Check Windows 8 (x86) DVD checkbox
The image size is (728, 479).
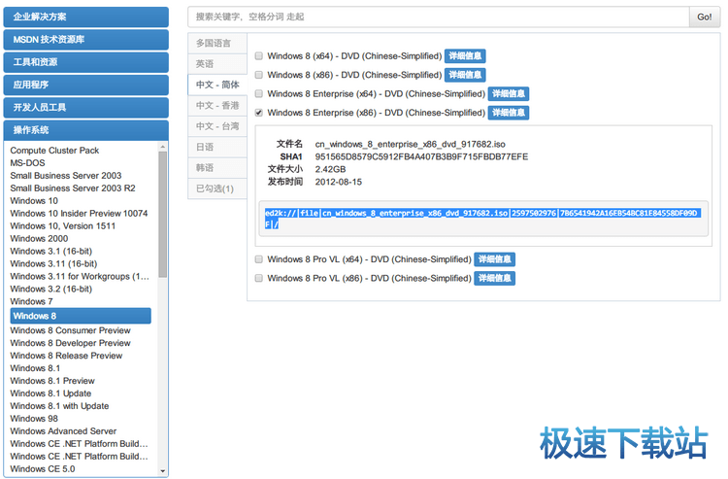coord(259,75)
